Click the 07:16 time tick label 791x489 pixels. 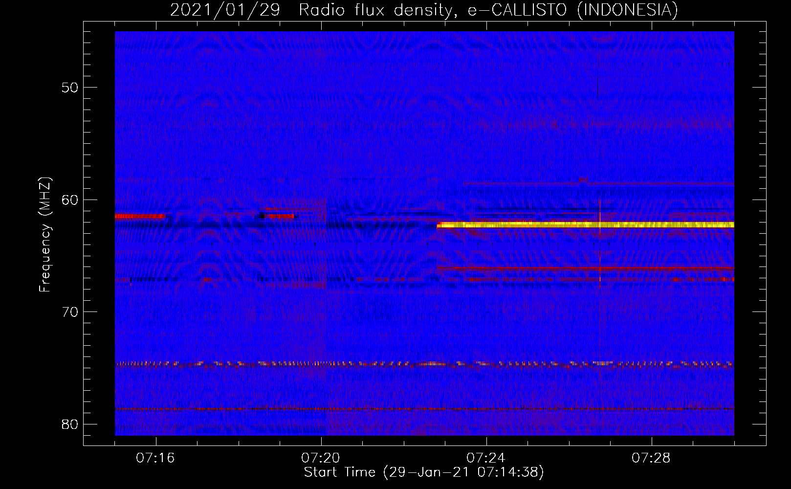coord(155,458)
